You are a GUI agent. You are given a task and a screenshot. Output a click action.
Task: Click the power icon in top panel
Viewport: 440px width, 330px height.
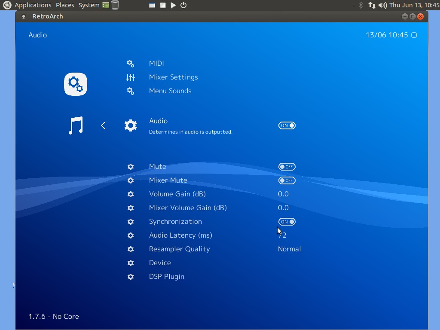click(183, 5)
